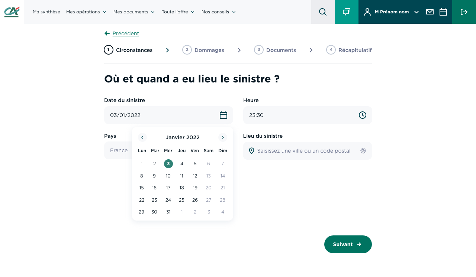Open the search magnifier icon
This screenshot has height=277, width=476.
point(323,12)
